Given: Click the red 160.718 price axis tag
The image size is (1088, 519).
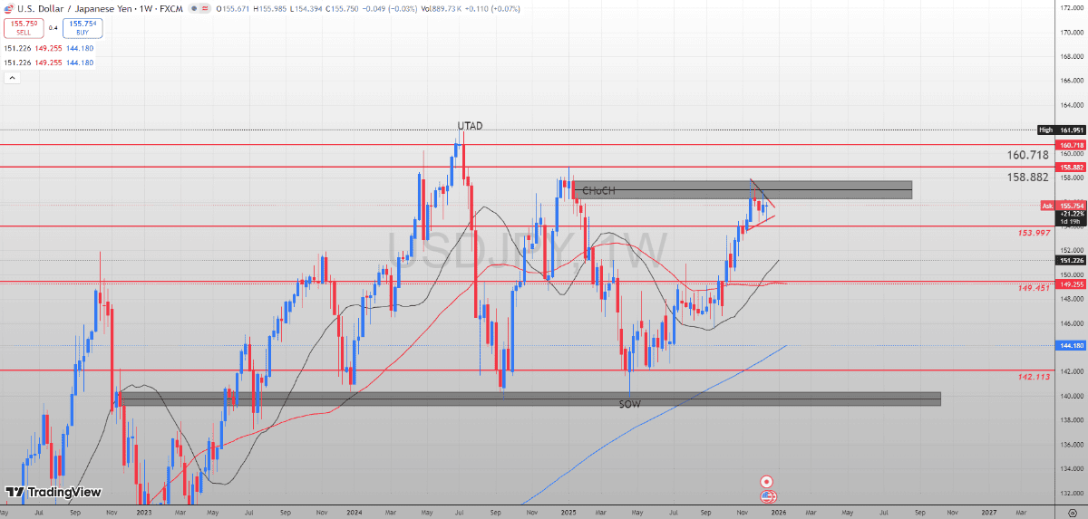Looking at the screenshot, I should [x=1072, y=145].
